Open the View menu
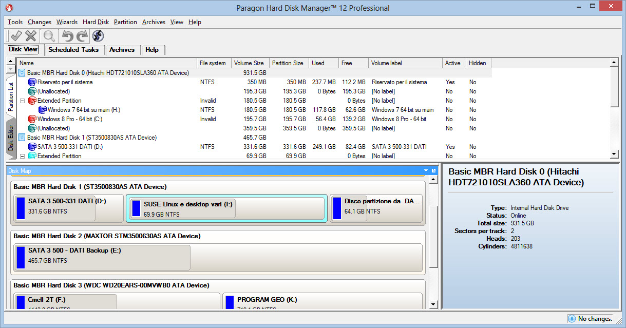Viewport: 626px width, 328px height. point(177,22)
